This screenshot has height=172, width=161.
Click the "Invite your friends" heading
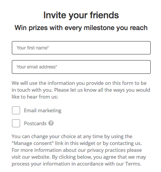[x=81, y=15]
